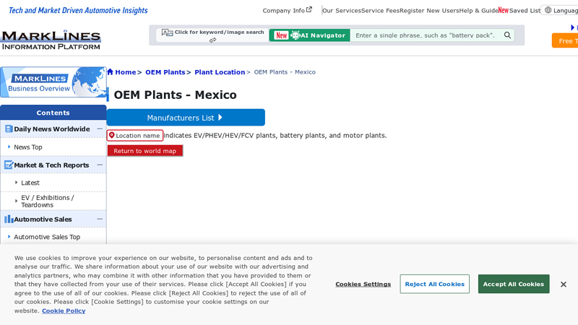
Task: Open the AI Navigator button
Action: coord(310,35)
